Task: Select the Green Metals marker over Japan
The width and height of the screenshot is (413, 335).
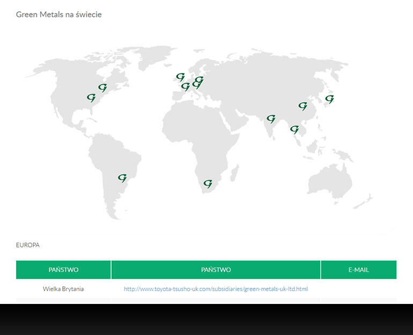Action: coord(329,99)
